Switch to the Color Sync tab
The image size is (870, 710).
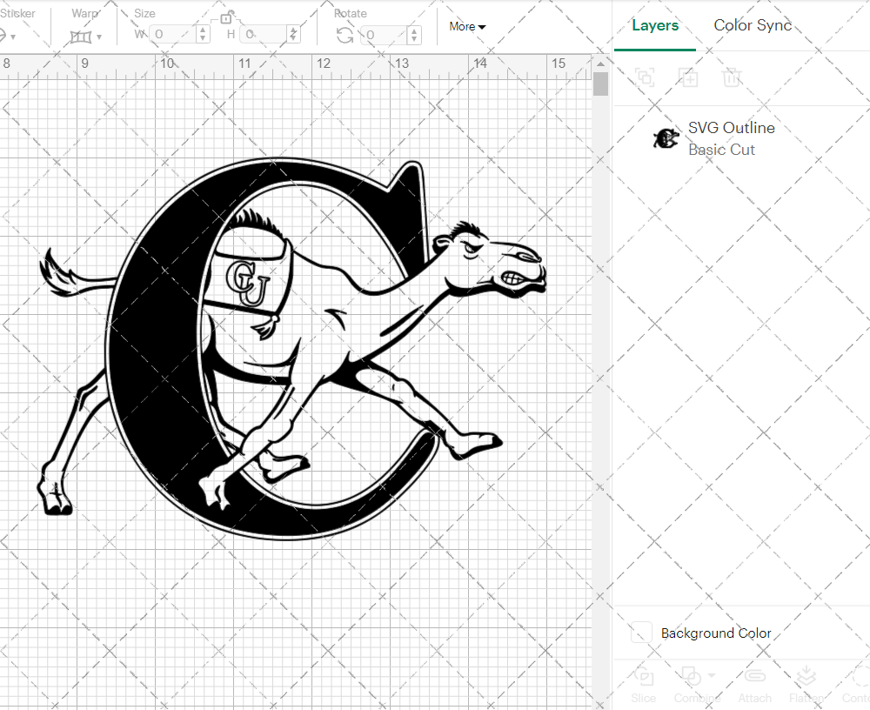[753, 25]
